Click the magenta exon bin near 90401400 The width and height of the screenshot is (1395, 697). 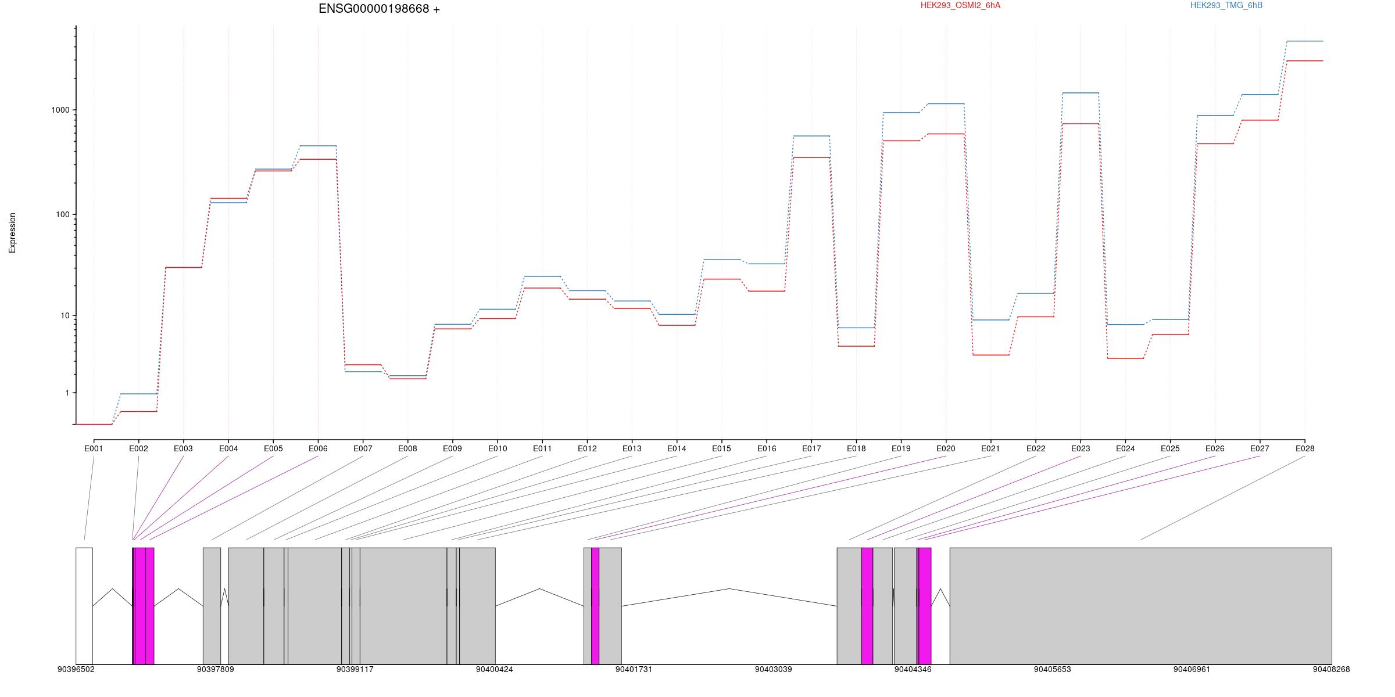click(x=595, y=606)
